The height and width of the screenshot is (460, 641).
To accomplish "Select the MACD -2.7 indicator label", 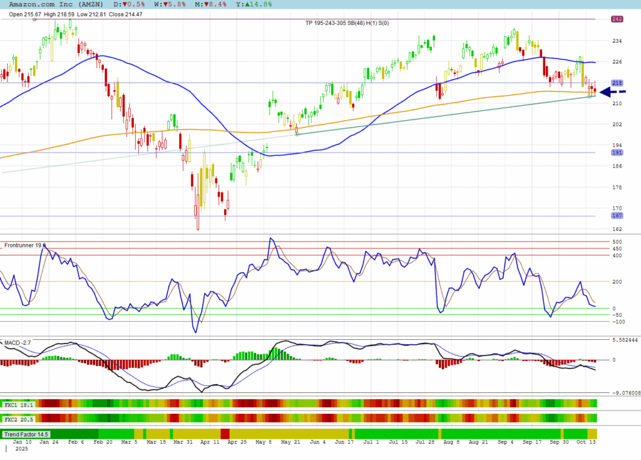I will (18, 342).
